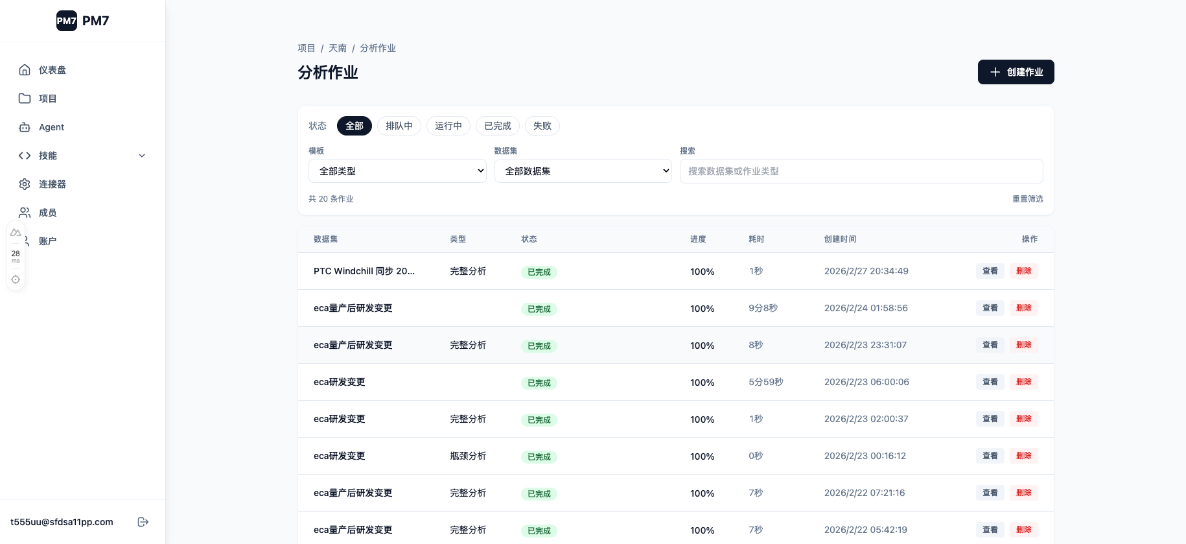Delete the PTC Windchill job
This screenshot has height=544, width=1186.
point(1024,271)
